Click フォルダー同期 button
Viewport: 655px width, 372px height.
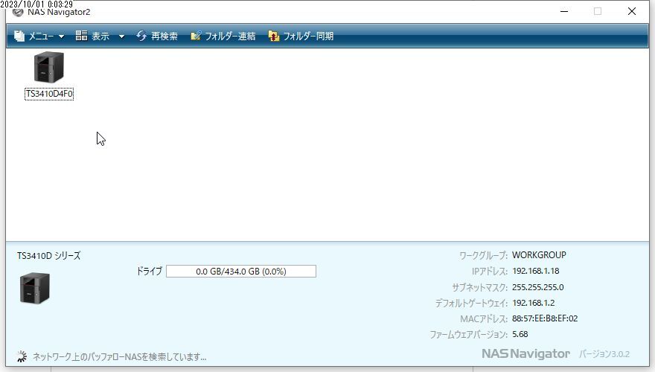[301, 36]
